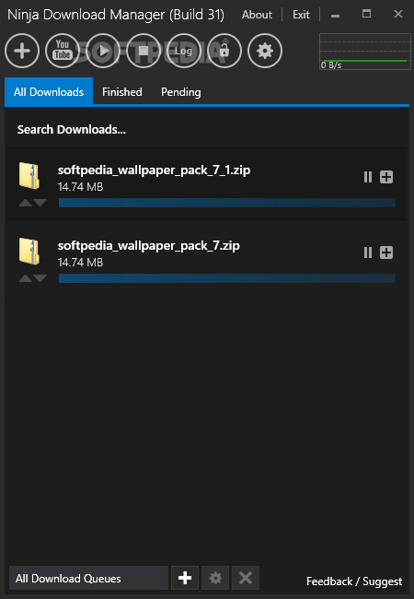
Task: Click the add new download plus icon
Action: pyautogui.click(x=22, y=51)
